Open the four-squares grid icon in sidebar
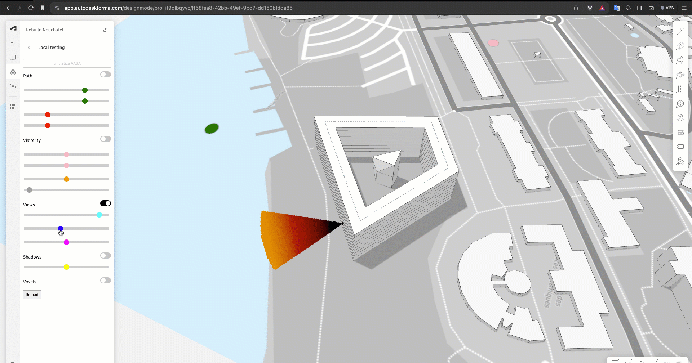 pyautogui.click(x=13, y=107)
